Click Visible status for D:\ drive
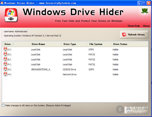Image resolution: width=152 pixels, height=117 pixels. click(x=115, y=55)
